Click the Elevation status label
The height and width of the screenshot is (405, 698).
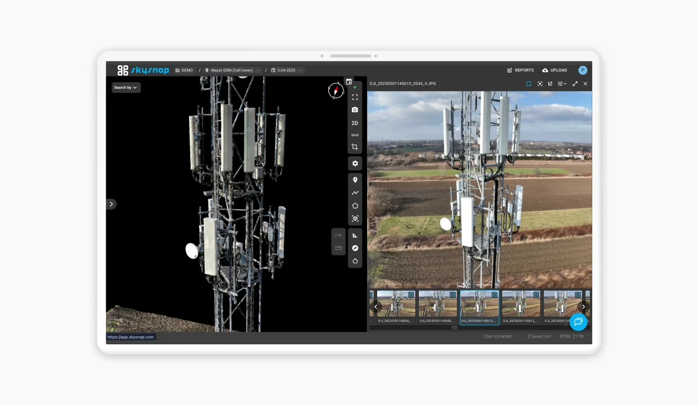click(540, 336)
